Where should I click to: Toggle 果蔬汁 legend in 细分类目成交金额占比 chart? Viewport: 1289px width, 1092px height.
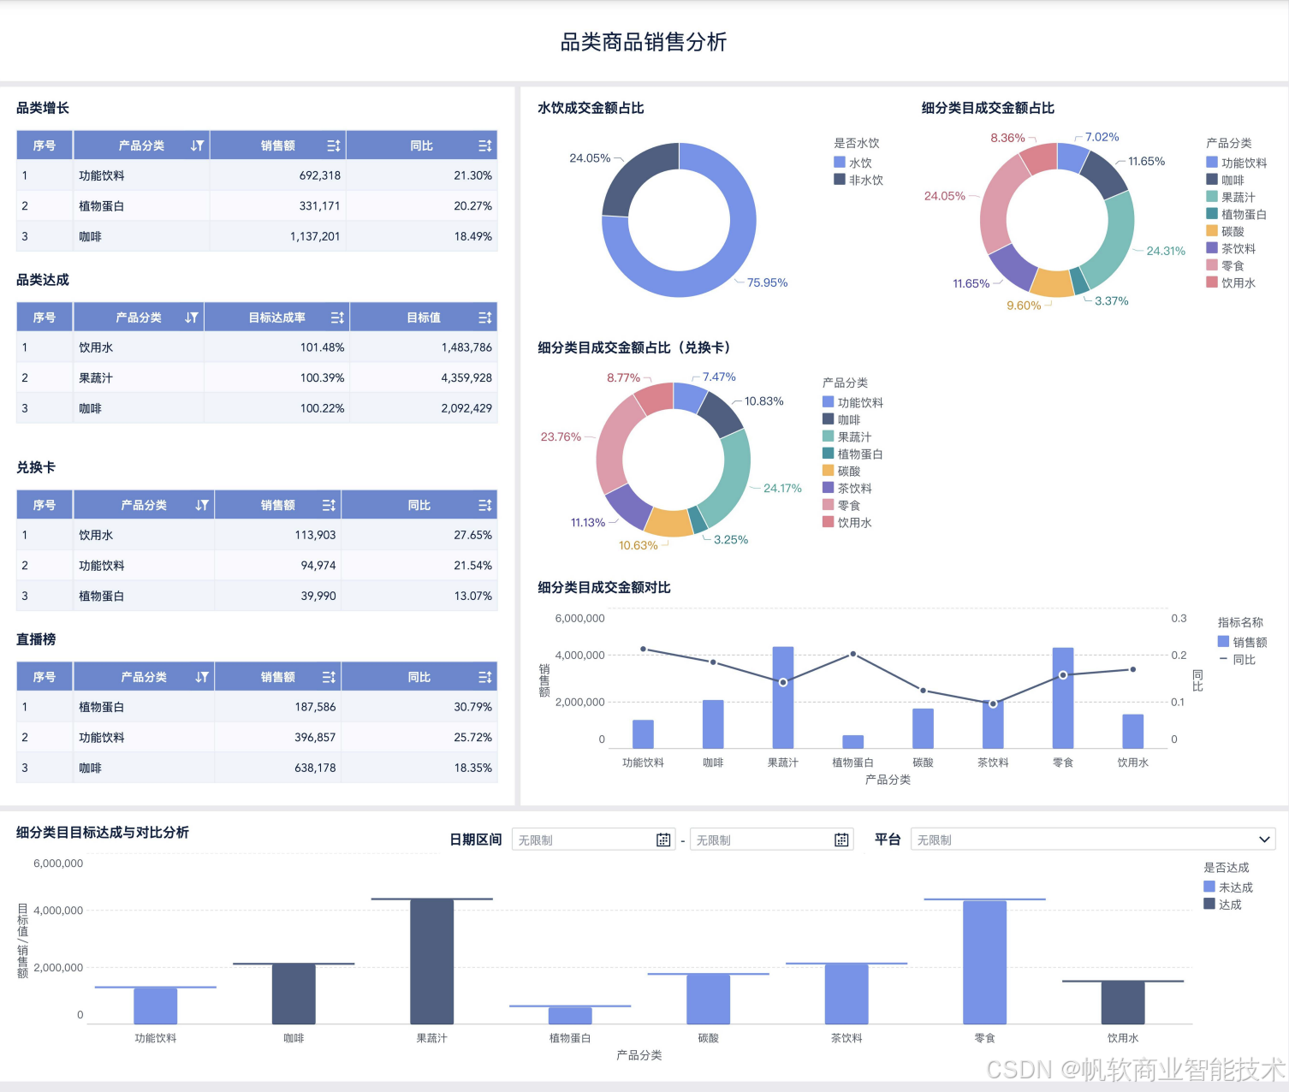(x=1231, y=197)
